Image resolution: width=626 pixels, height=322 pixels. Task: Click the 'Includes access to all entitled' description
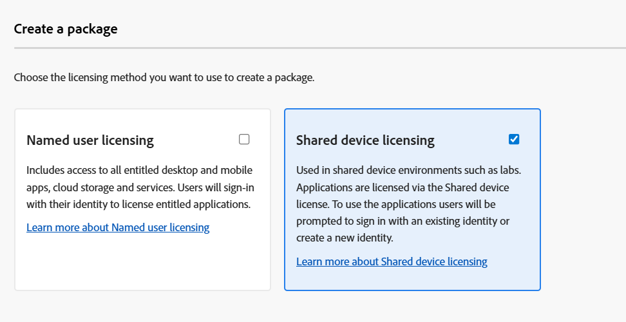[139, 187]
